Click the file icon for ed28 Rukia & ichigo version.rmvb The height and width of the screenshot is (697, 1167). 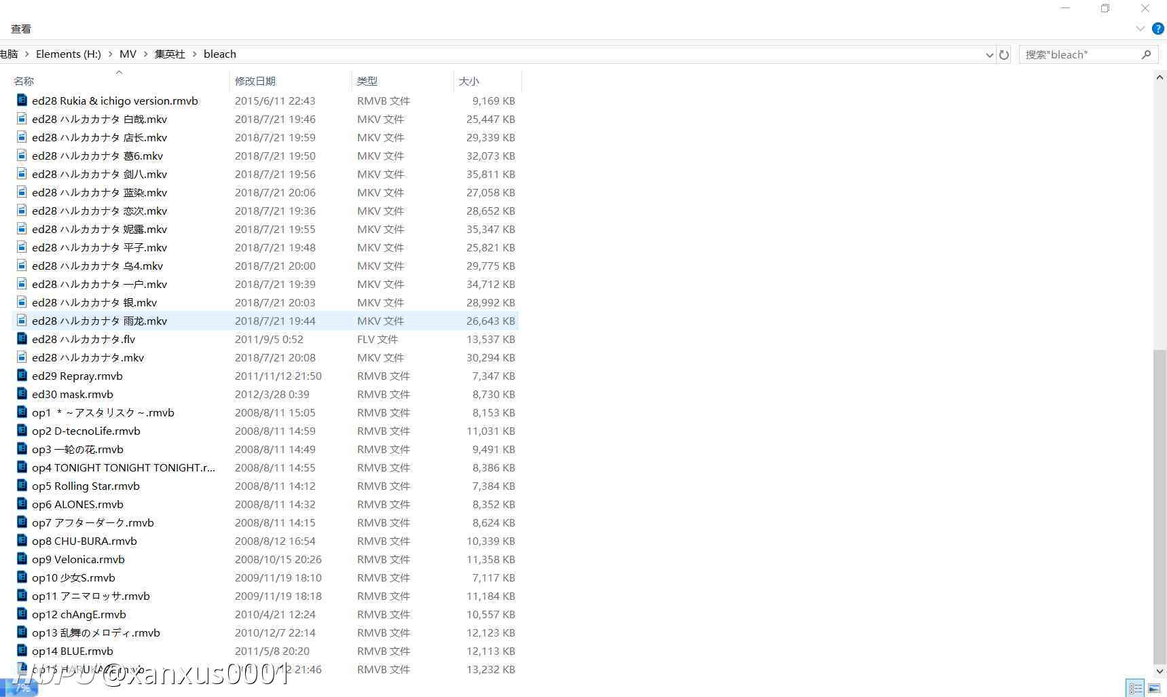click(22, 100)
